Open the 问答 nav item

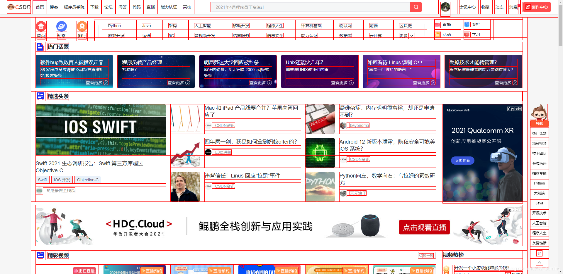coord(123,7)
